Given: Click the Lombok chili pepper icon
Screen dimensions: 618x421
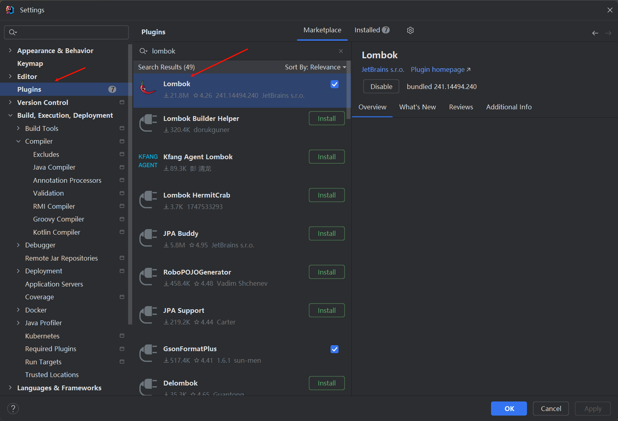Looking at the screenshot, I should click(148, 87).
